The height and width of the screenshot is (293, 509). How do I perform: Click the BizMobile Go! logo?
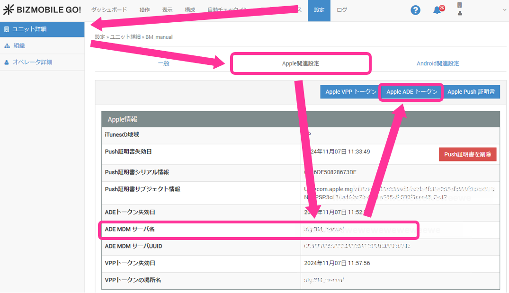(x=42, y=10)
